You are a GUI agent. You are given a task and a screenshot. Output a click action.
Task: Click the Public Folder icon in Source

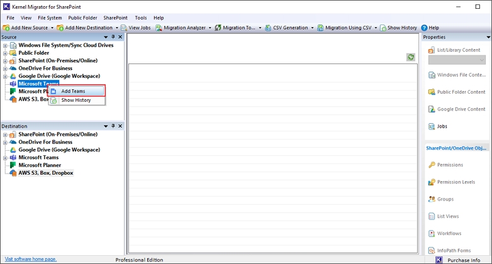point(13,53)
